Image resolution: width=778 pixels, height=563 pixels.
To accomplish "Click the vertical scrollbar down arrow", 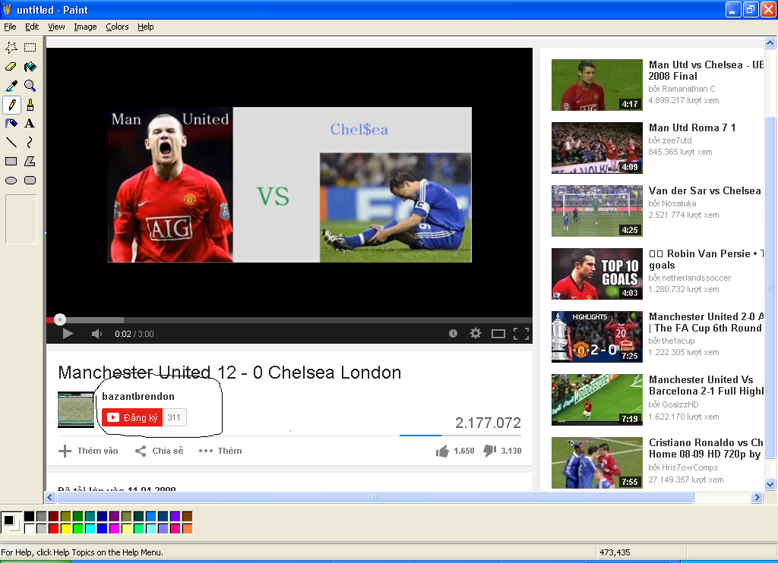I will 770,484.
